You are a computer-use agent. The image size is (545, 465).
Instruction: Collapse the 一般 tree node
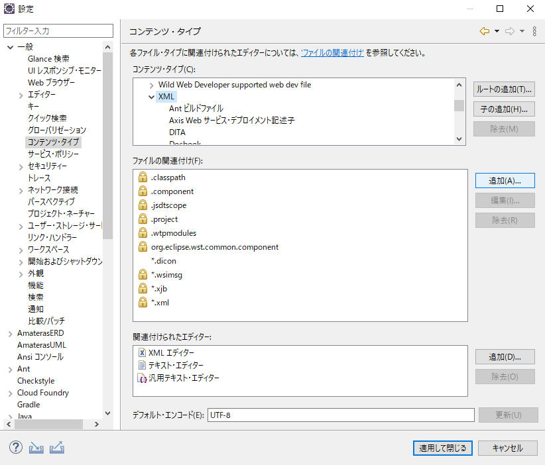pyautogui.click(x=11, y=47)
